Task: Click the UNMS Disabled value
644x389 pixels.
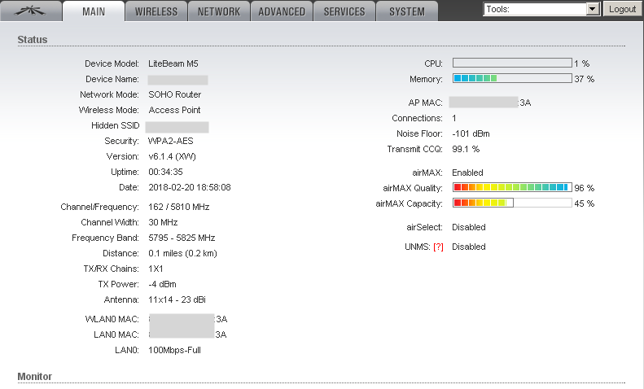Action: click(x=469, y=247)
